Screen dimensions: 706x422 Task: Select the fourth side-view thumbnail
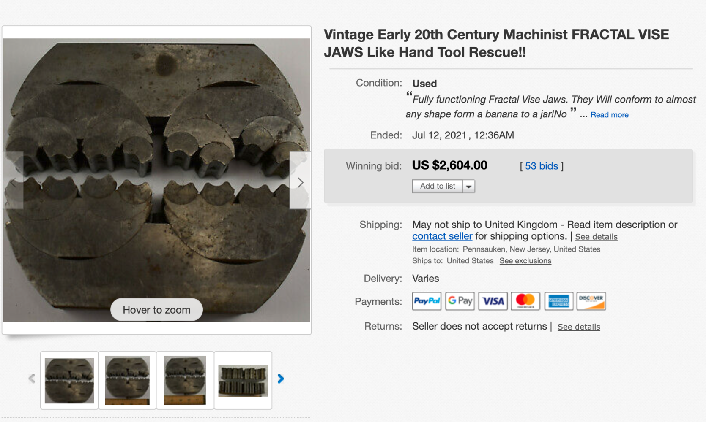click(243, 380)
